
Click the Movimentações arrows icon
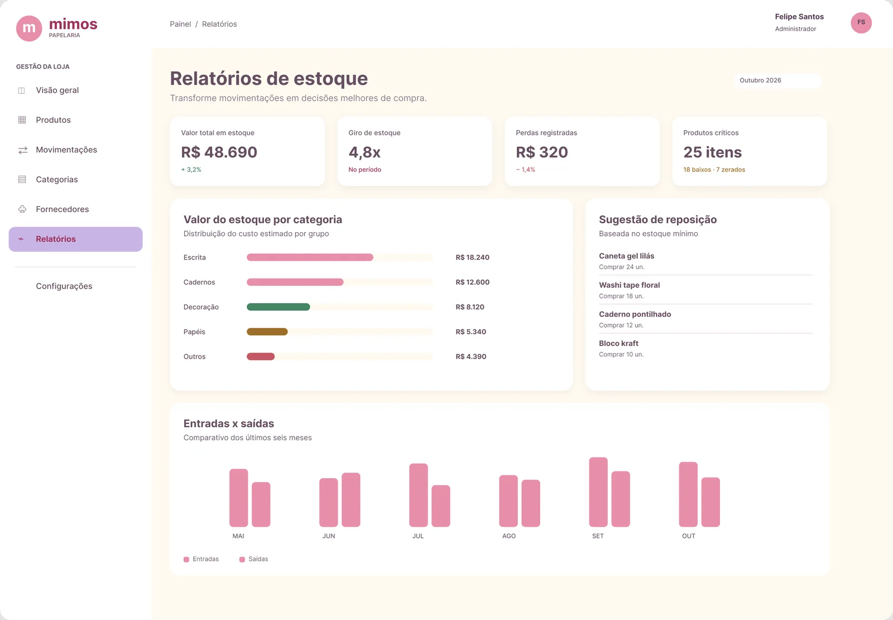coord(23,150)
